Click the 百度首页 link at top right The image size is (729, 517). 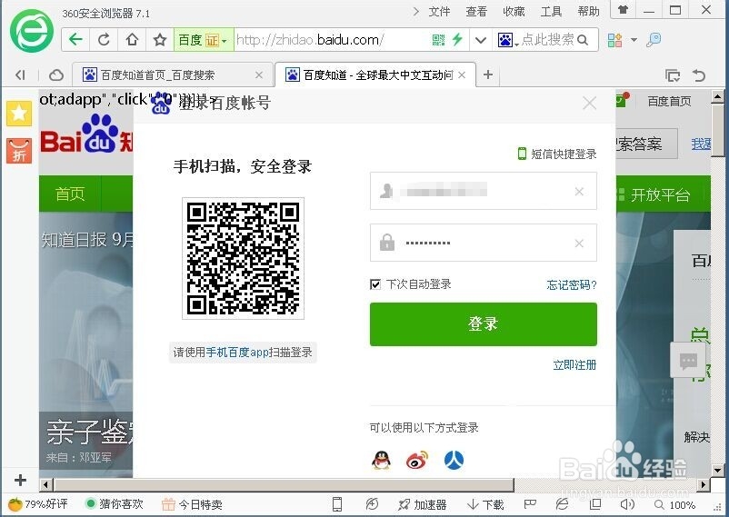tap(669, 101)
